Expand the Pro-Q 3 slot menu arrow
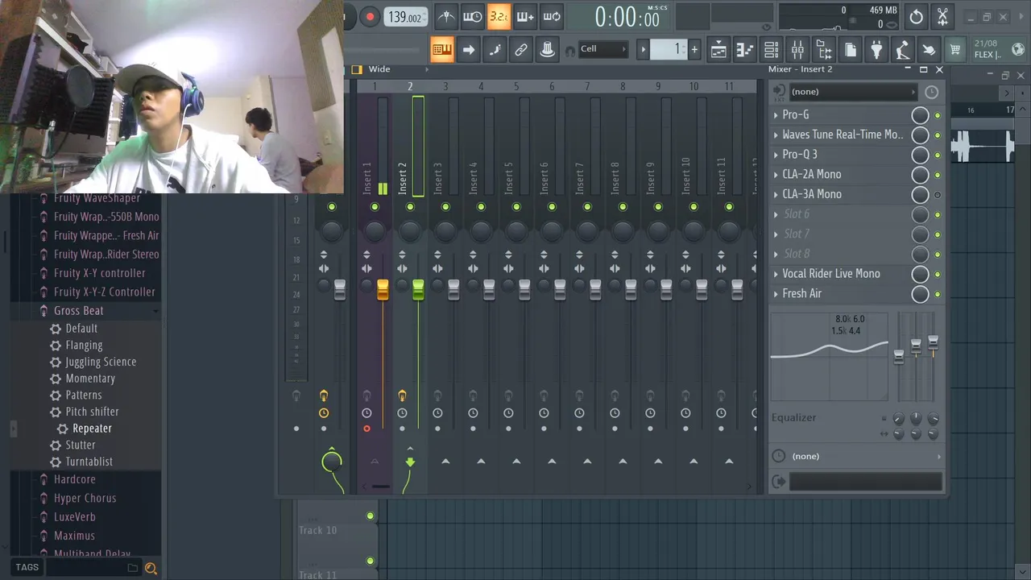 [776, 155]
